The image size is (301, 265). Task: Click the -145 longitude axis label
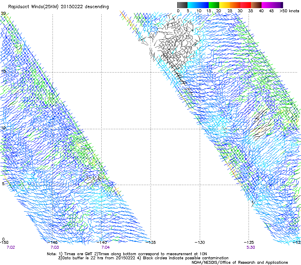[52, 243]
